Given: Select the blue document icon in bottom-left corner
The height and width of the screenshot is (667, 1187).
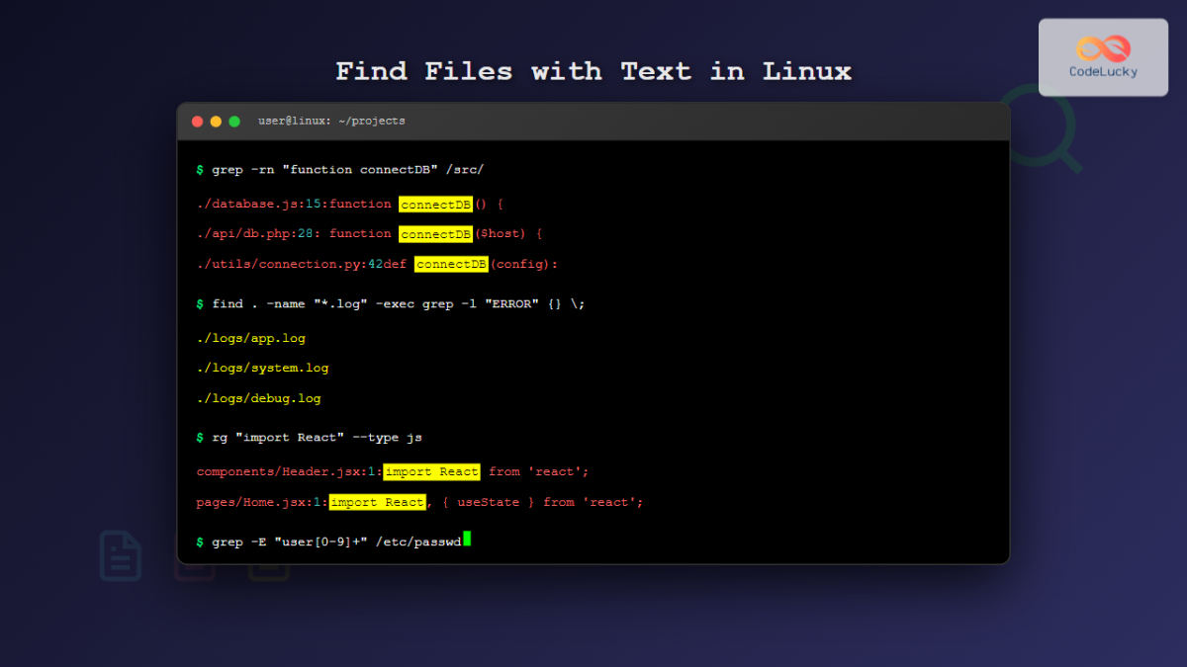Looking at the screenshot, I should click(x=120, y=555).
